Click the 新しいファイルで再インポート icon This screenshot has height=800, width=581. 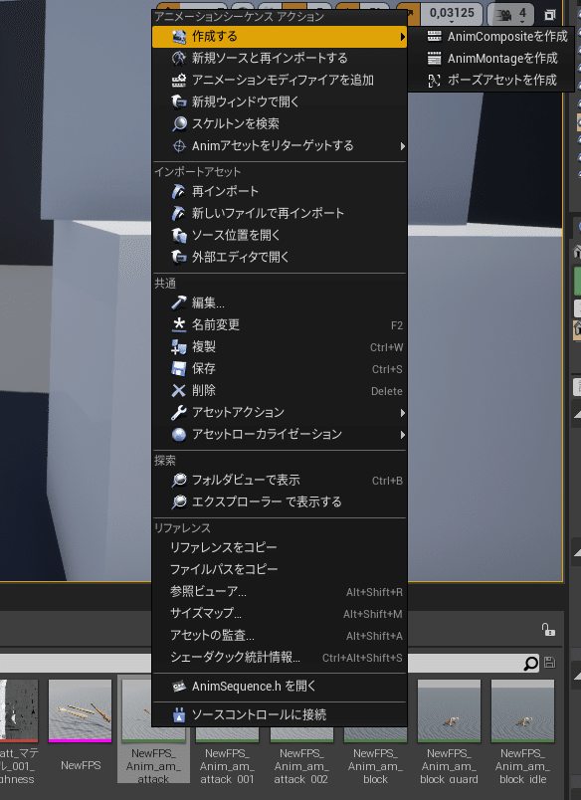(178, 213)
